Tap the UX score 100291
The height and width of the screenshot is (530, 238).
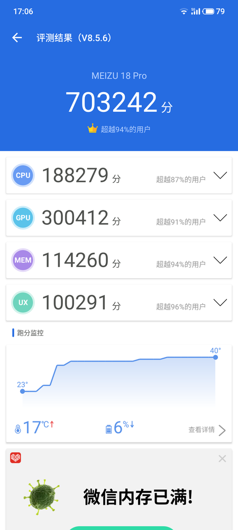click(75, 303)
